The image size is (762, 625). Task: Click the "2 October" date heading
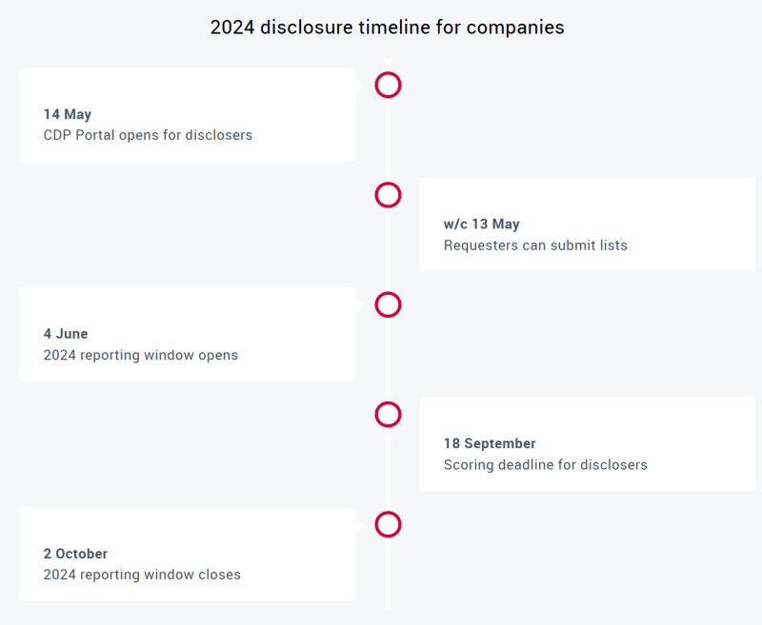click(75, 554)
